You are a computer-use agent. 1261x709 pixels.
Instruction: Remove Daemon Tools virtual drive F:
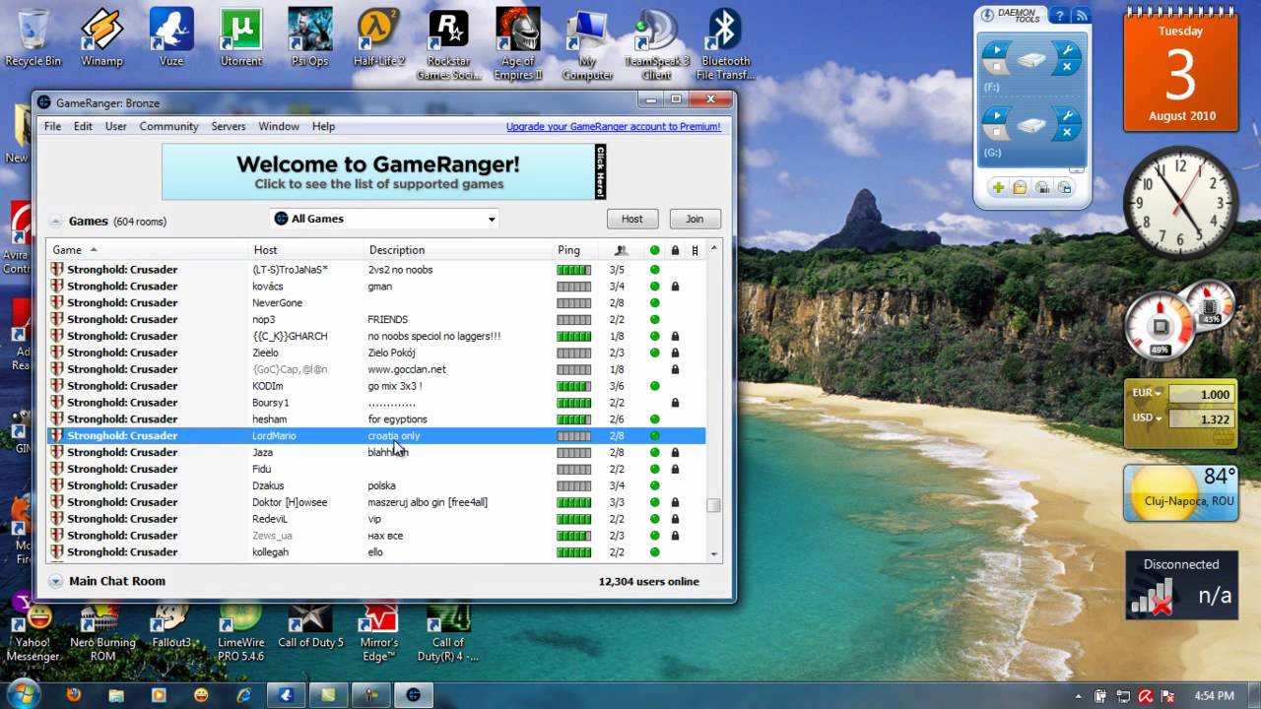1066,67
